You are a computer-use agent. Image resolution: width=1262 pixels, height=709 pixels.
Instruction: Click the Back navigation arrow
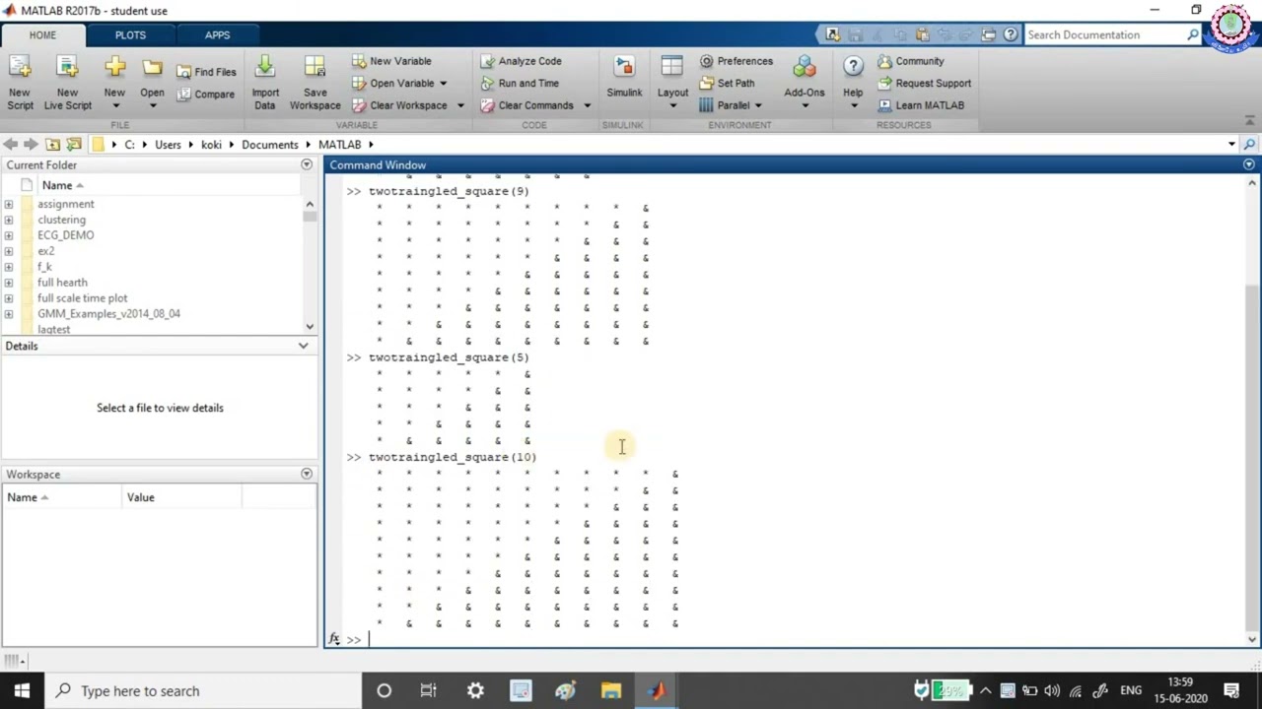click(11, 144)
